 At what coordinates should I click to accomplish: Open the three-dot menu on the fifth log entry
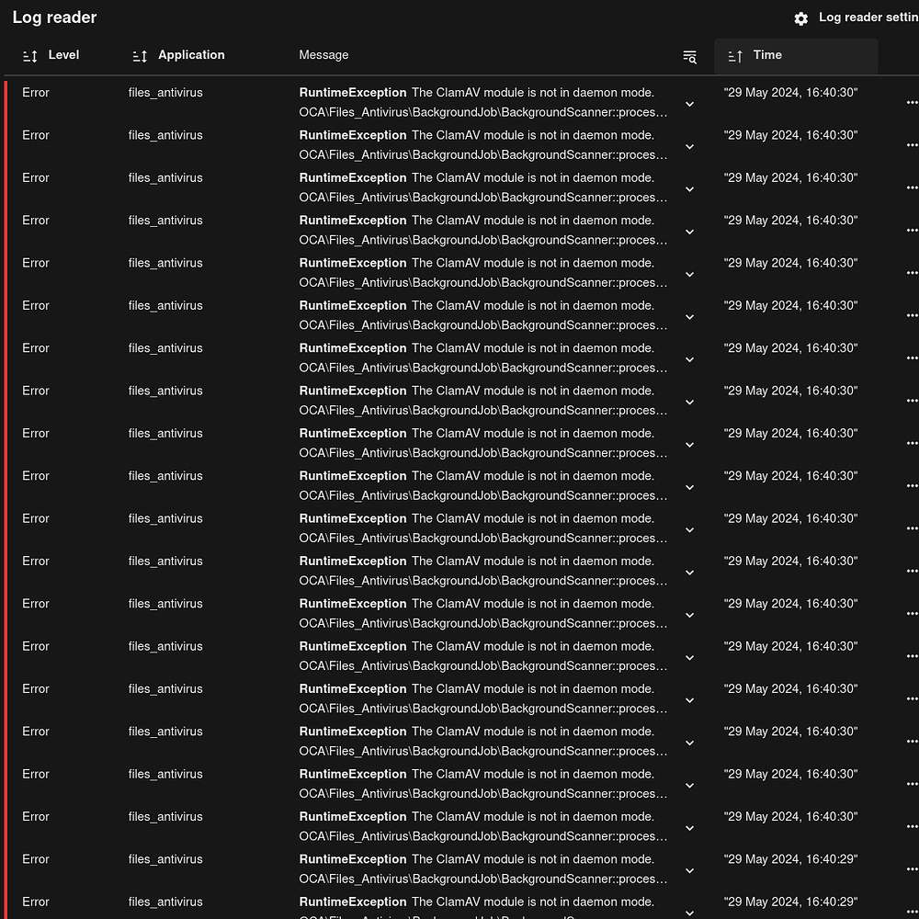point(913,272)
